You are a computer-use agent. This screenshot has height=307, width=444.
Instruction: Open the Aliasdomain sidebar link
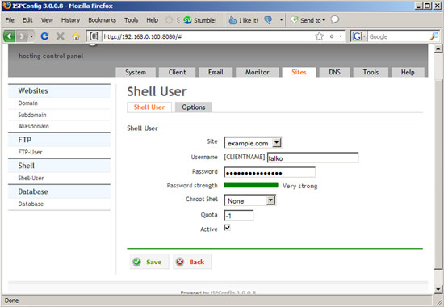point(33,126)
